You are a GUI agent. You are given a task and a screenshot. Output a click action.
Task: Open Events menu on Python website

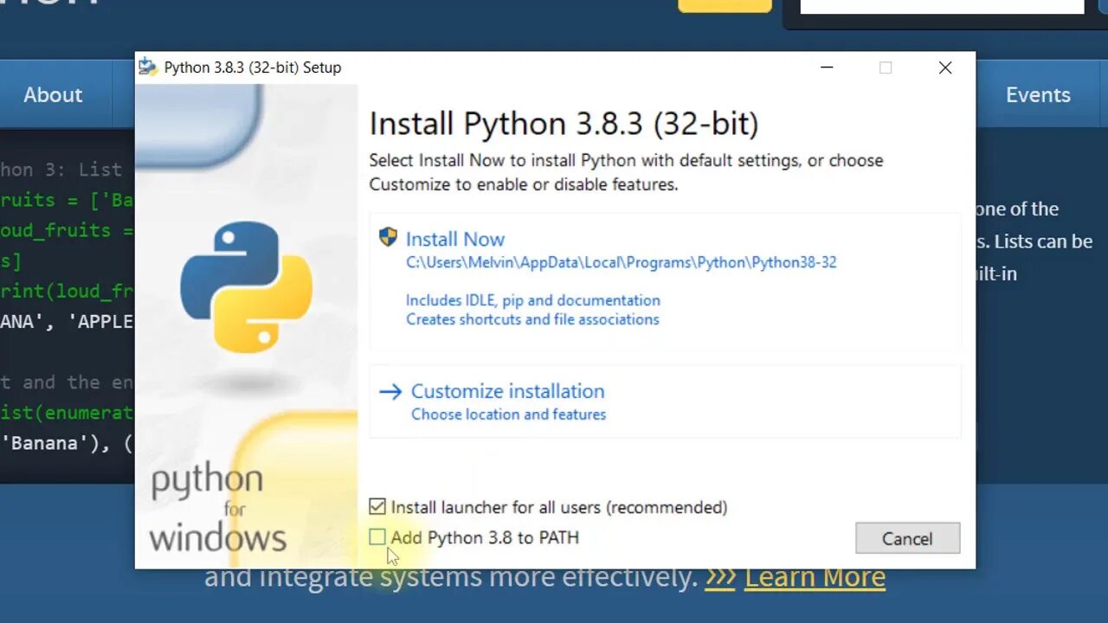click(x=1038, y=95)
